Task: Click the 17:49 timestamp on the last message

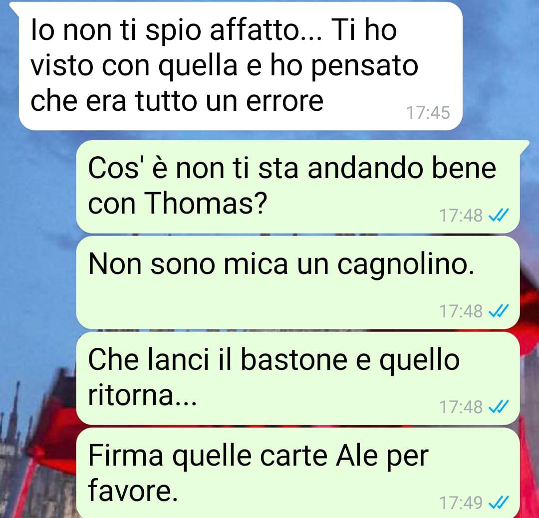Action: pos(461,503)
